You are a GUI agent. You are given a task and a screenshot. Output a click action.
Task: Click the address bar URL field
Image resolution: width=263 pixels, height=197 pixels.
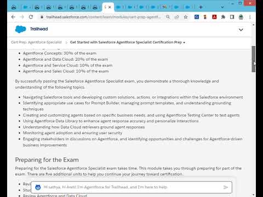104,17
